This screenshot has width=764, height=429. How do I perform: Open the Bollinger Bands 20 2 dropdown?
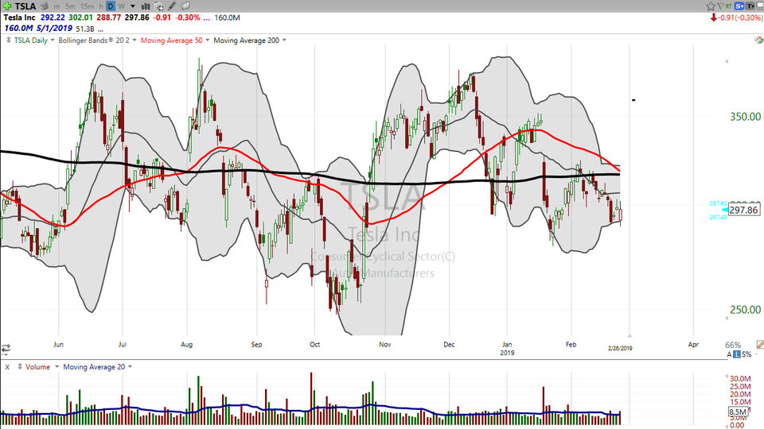point(134,41)
